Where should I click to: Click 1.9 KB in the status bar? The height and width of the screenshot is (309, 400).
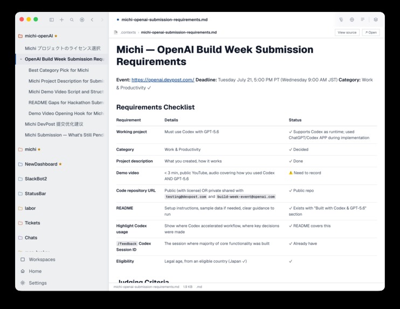coord(188,287)
